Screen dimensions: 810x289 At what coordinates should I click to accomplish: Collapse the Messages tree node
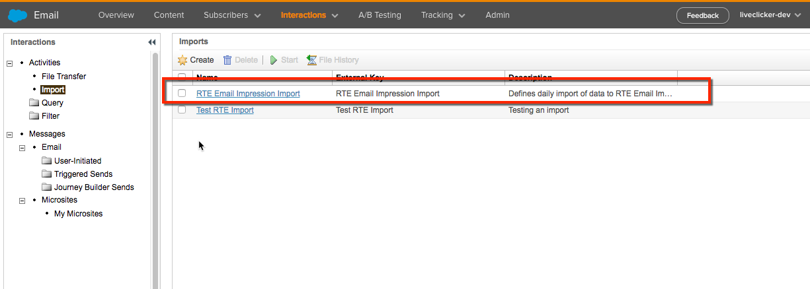click(10, 135)
